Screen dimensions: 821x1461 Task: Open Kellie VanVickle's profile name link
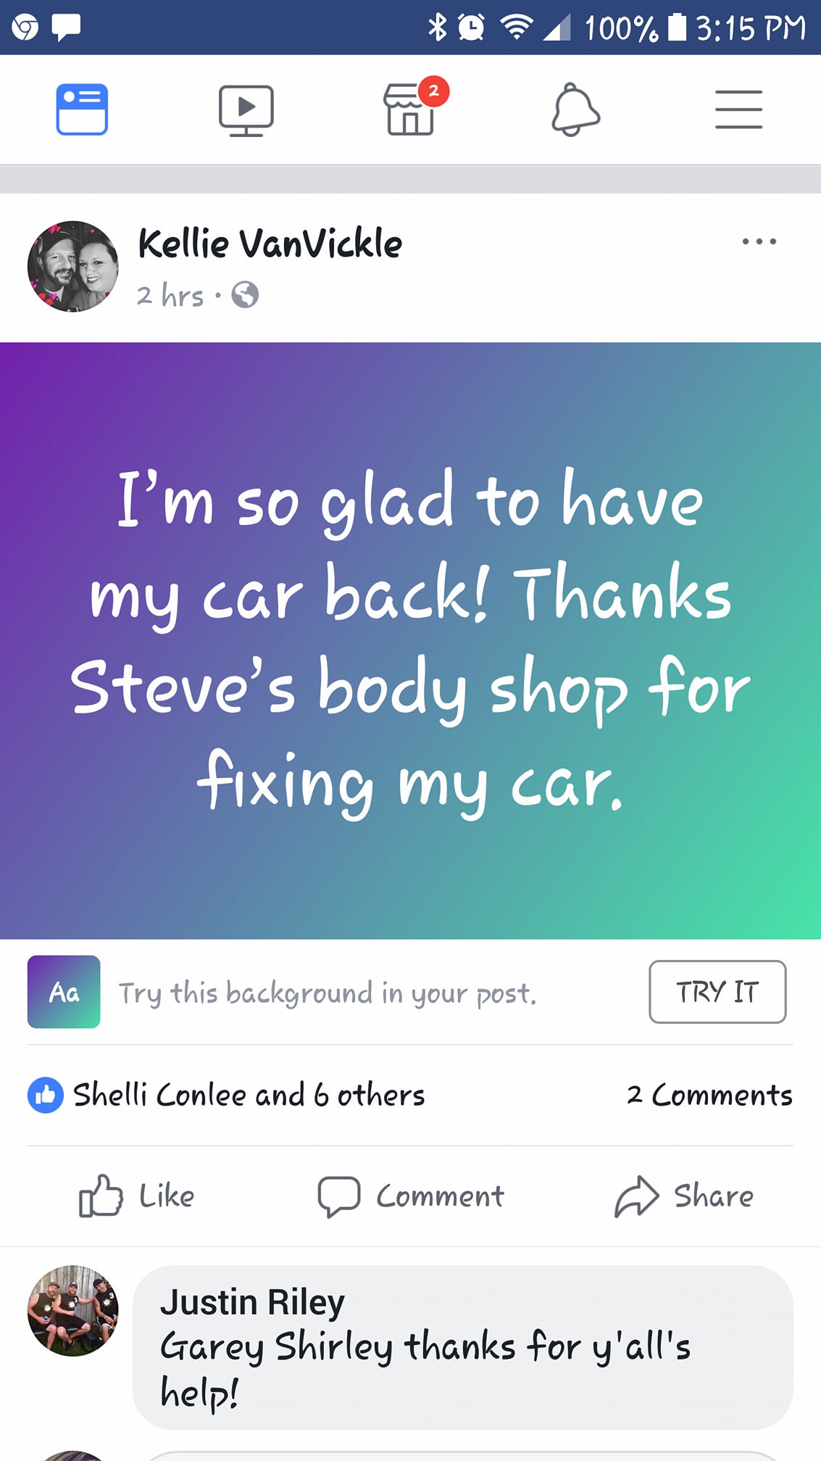[270, 244]
